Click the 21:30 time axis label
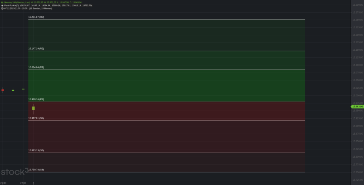Viewport: 364px width, 185px height. (3, 183)
